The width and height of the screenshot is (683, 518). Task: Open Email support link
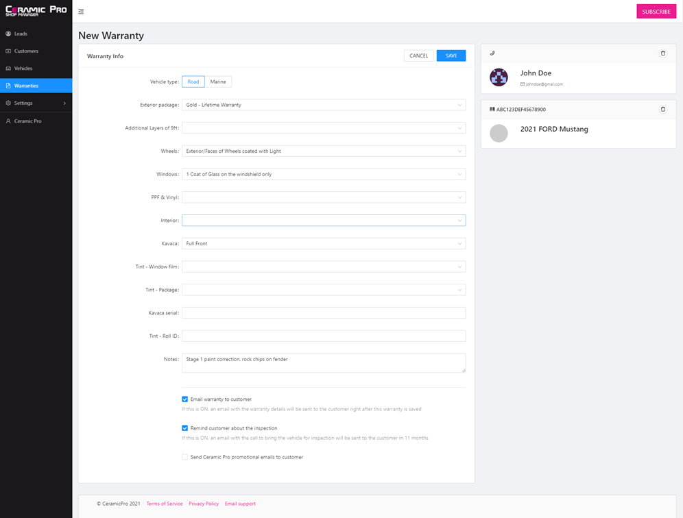[x=240, y=504]
